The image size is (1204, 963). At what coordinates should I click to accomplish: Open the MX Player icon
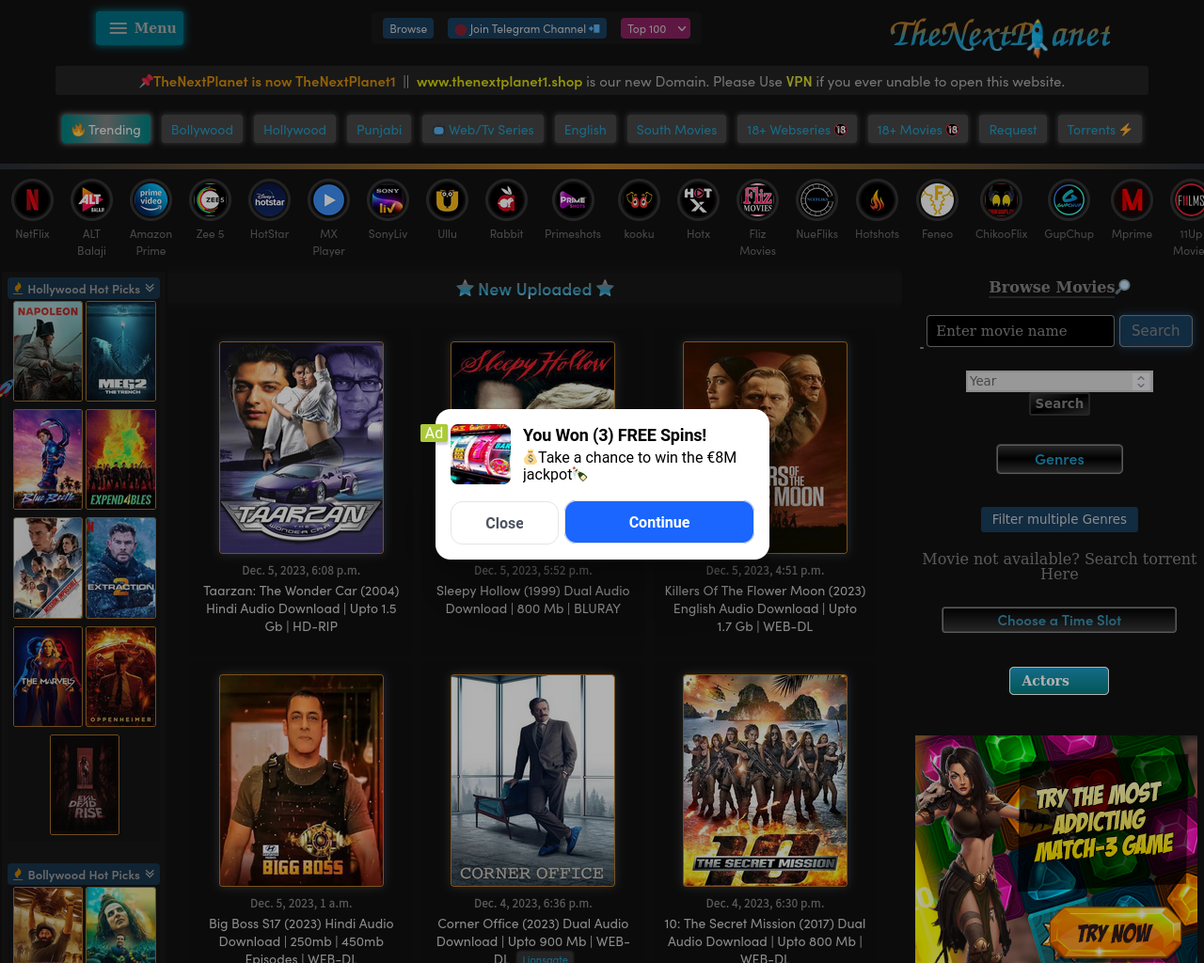328,199
